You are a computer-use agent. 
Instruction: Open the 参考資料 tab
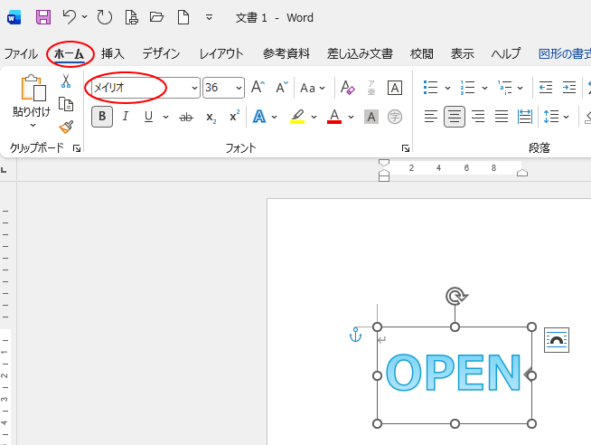click(x=286, y=54)
